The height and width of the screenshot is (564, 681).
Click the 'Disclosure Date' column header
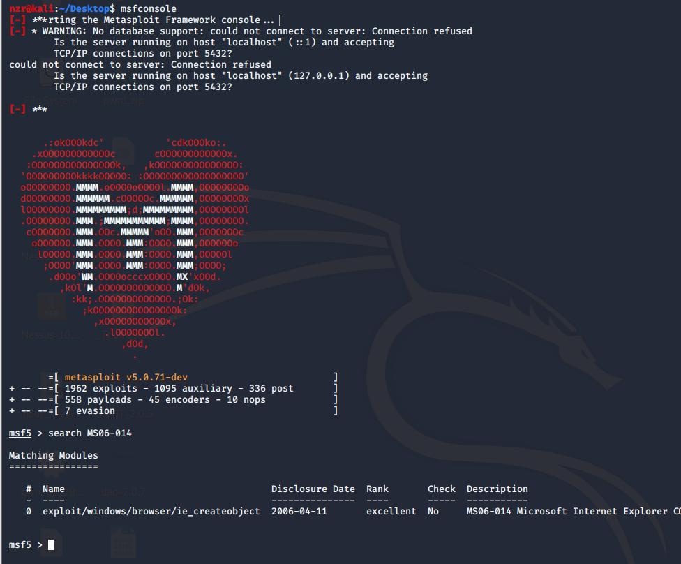(x=313, y=489)
